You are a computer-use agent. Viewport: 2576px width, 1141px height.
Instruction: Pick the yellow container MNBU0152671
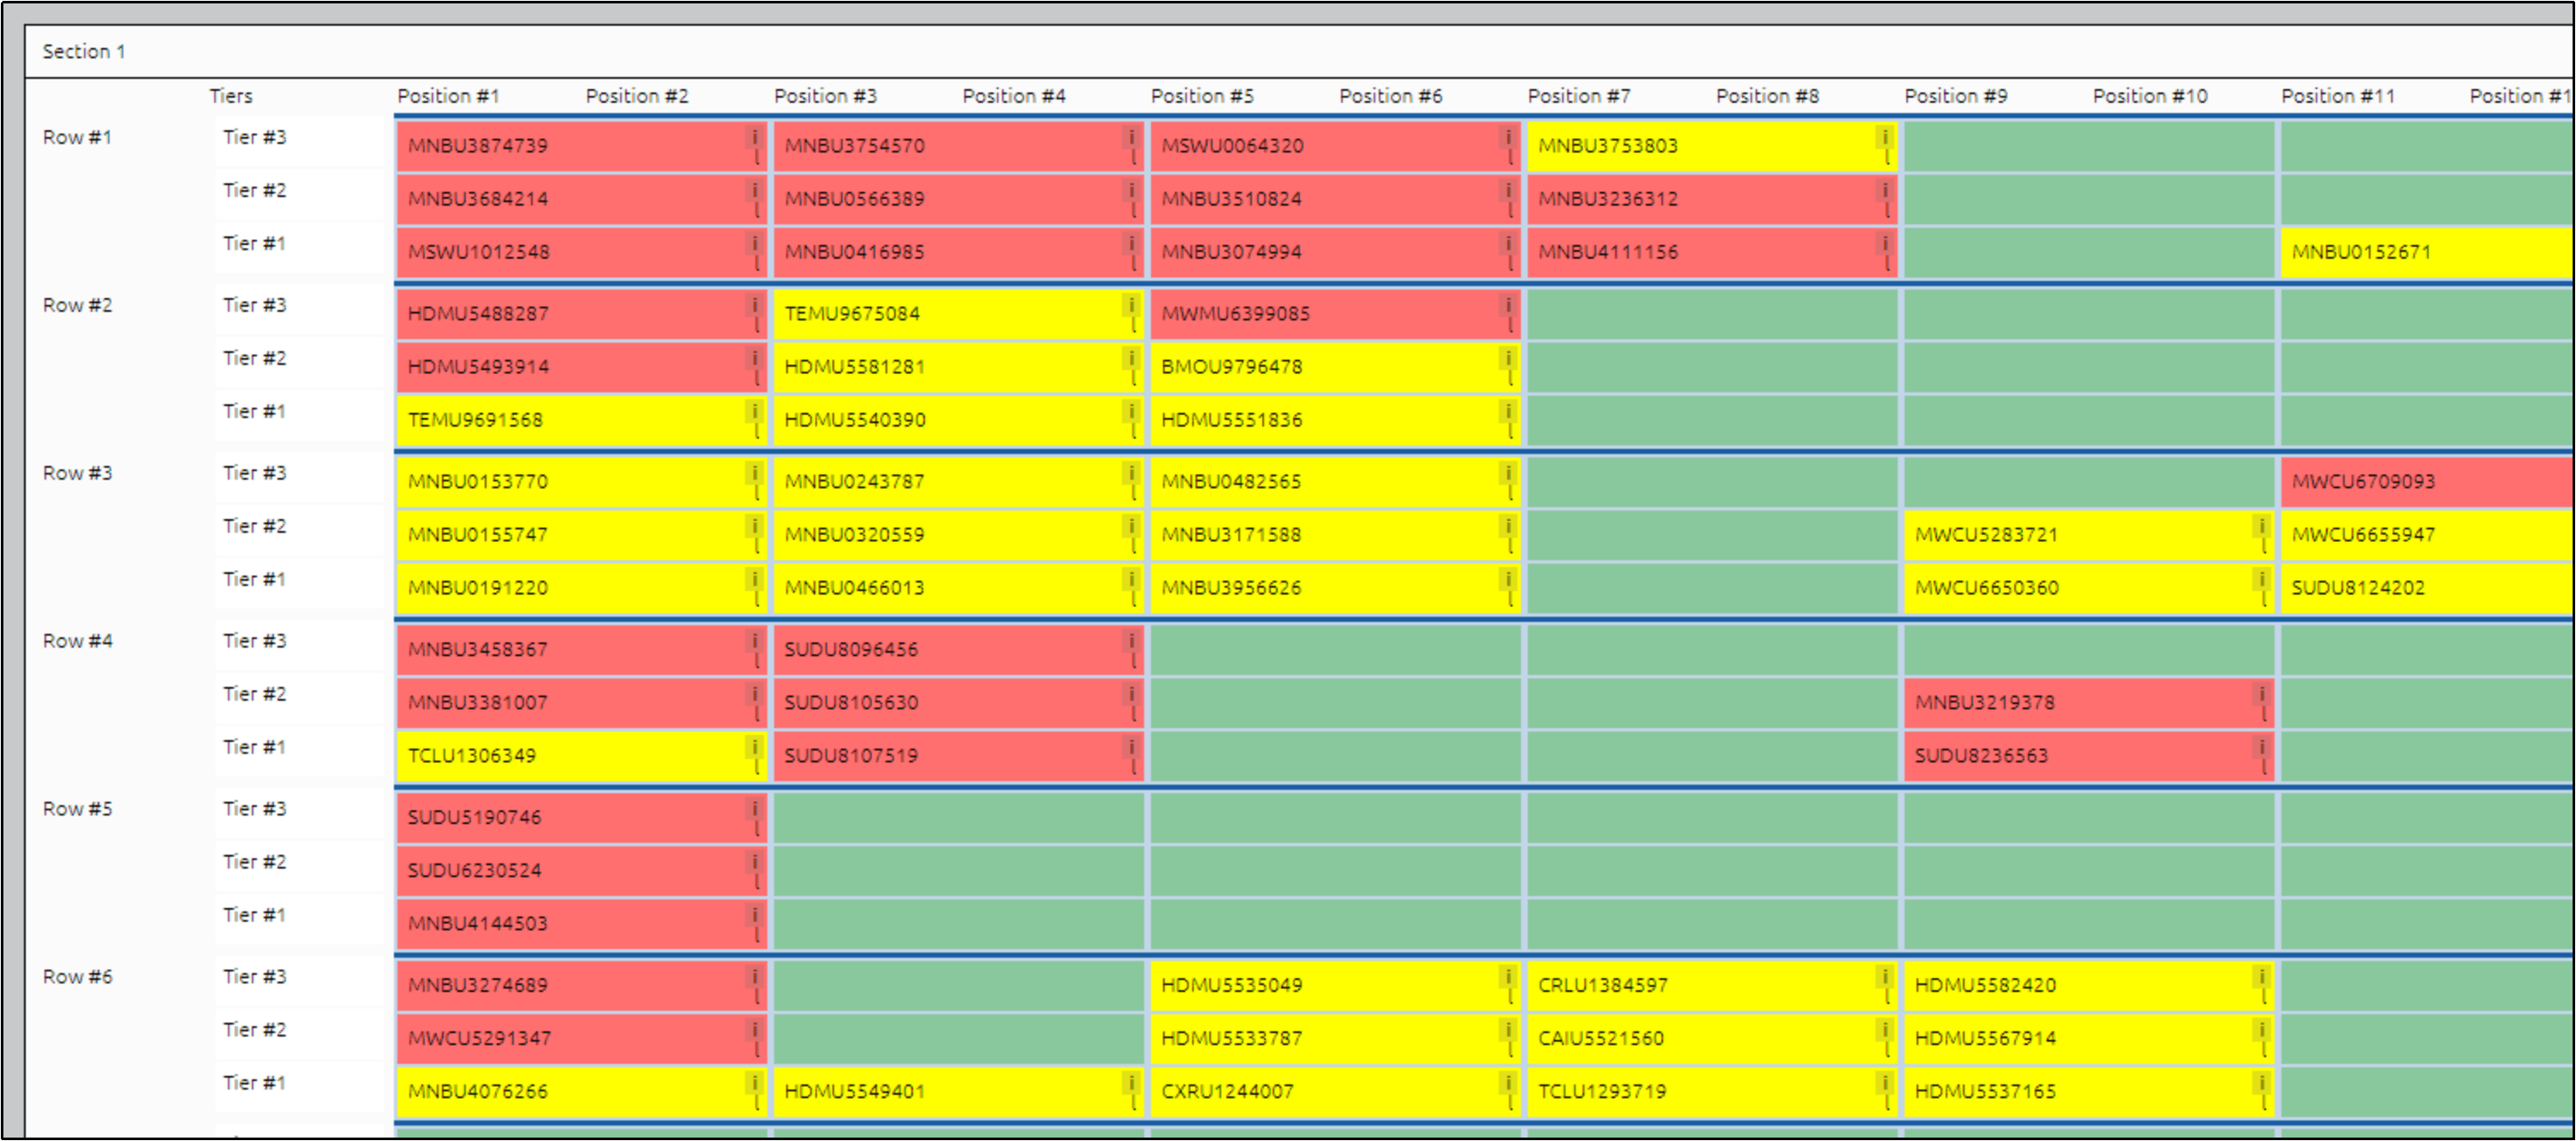[2427, 252]
